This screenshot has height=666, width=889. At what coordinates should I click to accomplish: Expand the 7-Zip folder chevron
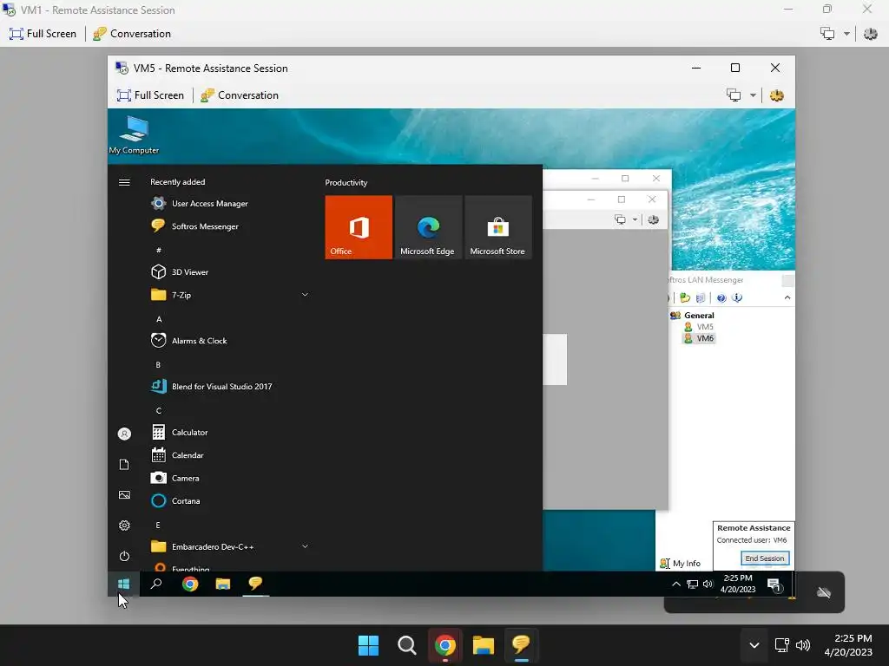[x=305, y=295]
